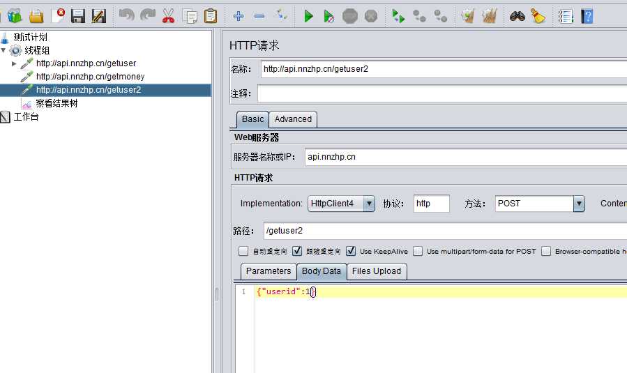627x373 pixels.
Task: Click Remote Start All icon
Action: click(398, 16)
